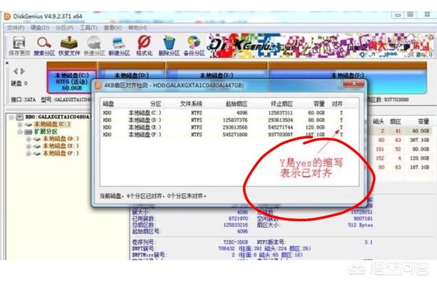This screenshot has width=437, height=283.
Task: Open the 文件(F) menu
Action: click(x=16, y=28)
